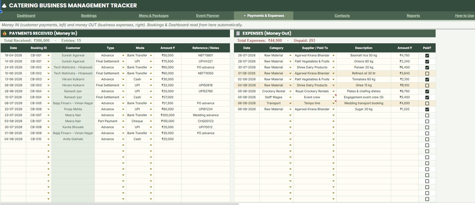Open Mode dropdown showing Cheque
The width and height of the screenshot is (475, 205).
click(x=151, y=121)
